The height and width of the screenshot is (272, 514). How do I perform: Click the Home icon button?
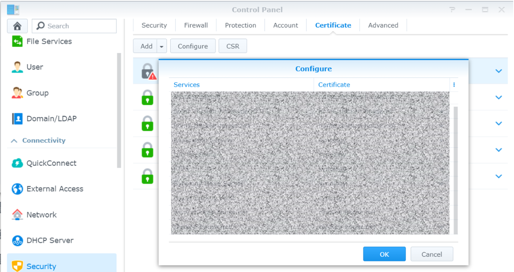pos(17,26)
